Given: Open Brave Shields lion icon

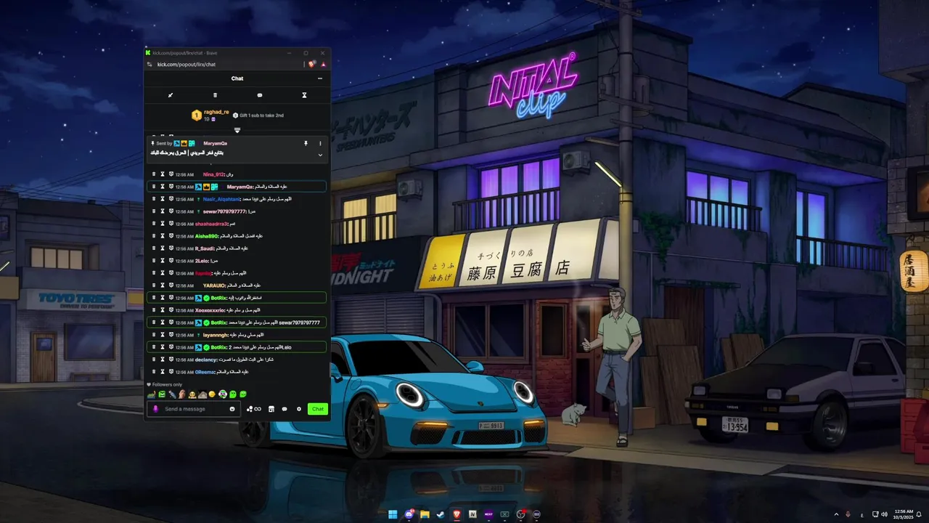Looking at the screenshot, I should click(x=311, y=65).
